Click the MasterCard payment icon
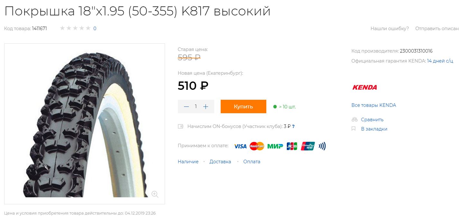 (x=257, y=146)
